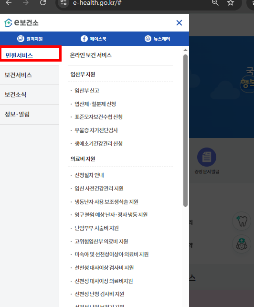254x307 pixels.
Task: Open 임신 사전건강관리 지원
Action: coord(99,188)
